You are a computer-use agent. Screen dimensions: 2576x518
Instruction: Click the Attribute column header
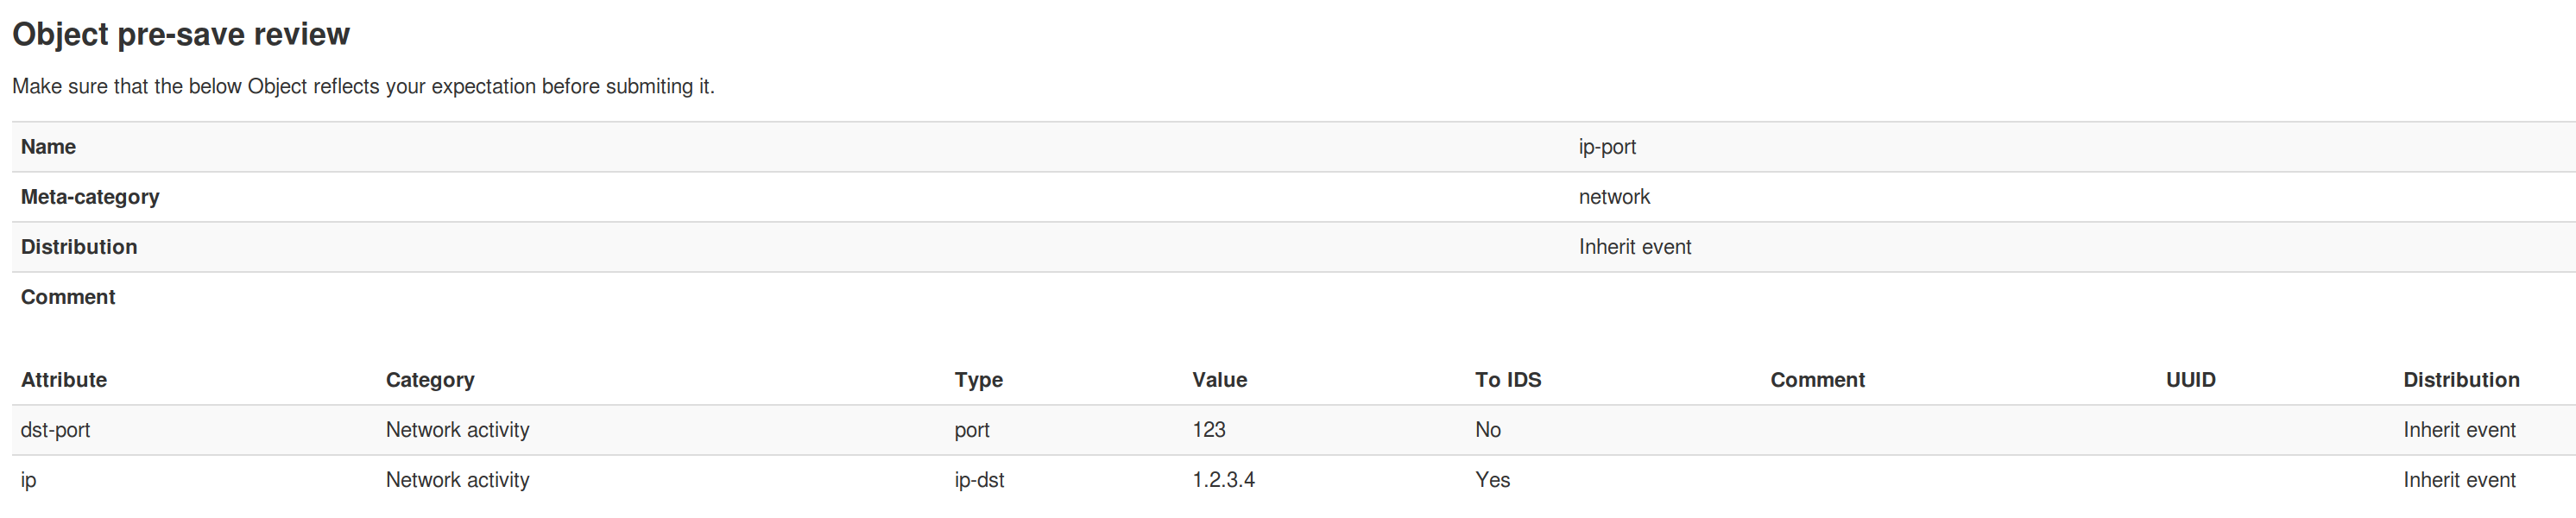pyautogui.click(x=64, y=380)
